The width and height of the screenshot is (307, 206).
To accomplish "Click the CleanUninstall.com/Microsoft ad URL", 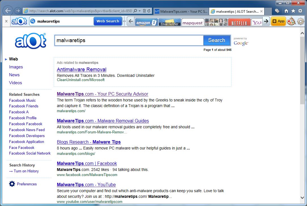I will tap(81, 80).
